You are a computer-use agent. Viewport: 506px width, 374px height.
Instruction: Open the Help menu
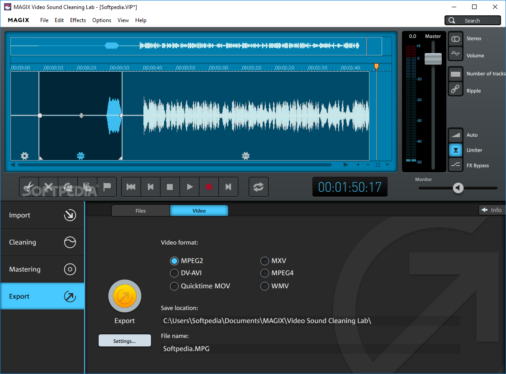[141, 20]
